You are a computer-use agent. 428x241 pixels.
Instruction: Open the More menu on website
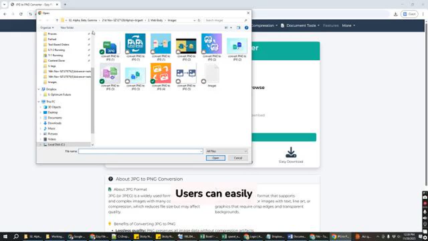(348, 25)
